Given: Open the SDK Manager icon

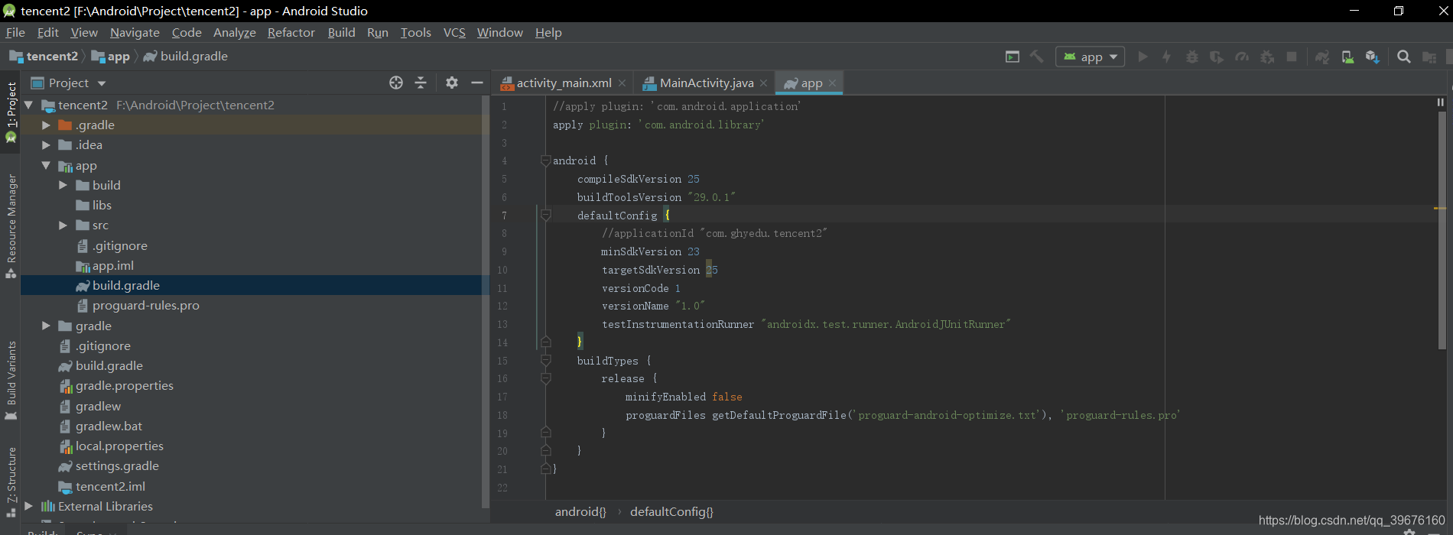Looking at the screenshot, I should (x=1372, y=57).
